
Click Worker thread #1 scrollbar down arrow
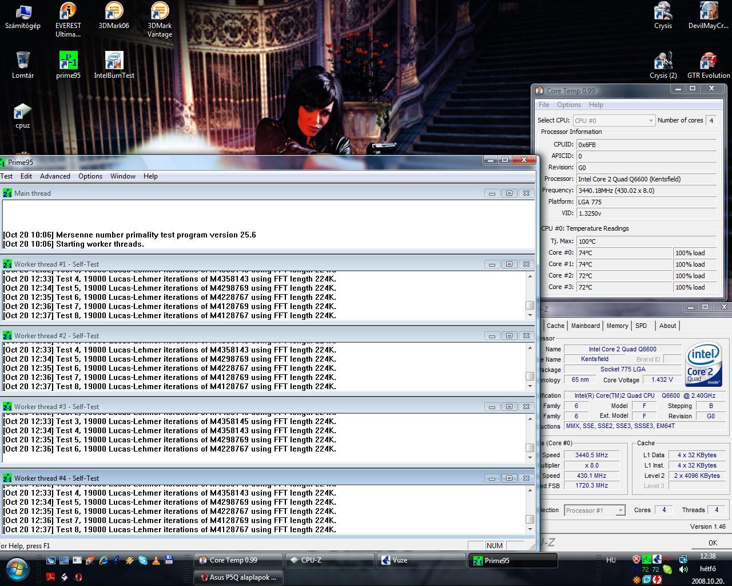pos(530,315)
